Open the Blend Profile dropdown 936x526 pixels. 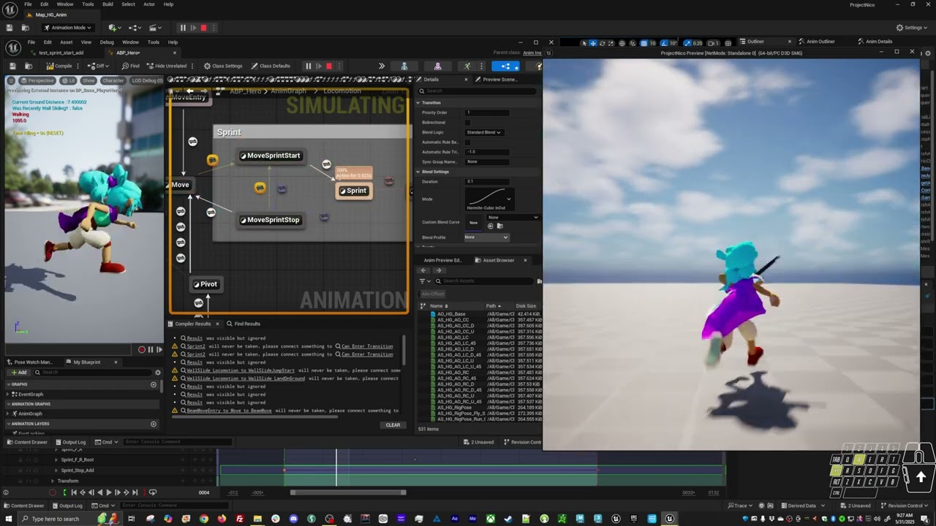click(x=486, y=237)
